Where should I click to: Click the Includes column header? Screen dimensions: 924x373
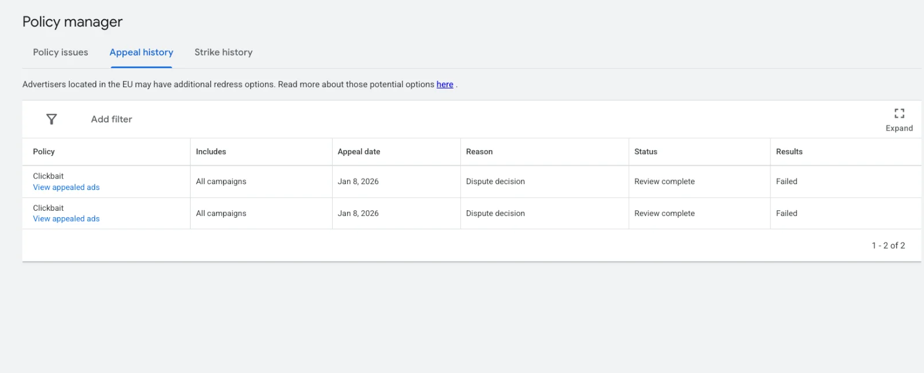211,151
